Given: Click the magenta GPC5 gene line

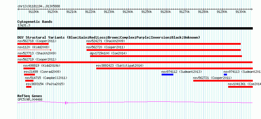Looking at the screenshot, I should tap(135, 102).
